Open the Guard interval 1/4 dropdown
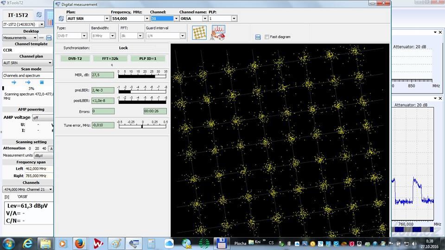Viewport: 445px width, 250px height. (183, 36)
